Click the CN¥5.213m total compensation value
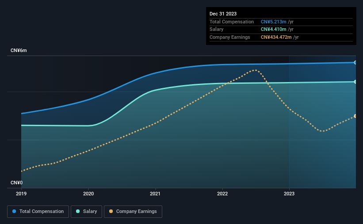The image size is (363, 224). (x=273, y=22)
